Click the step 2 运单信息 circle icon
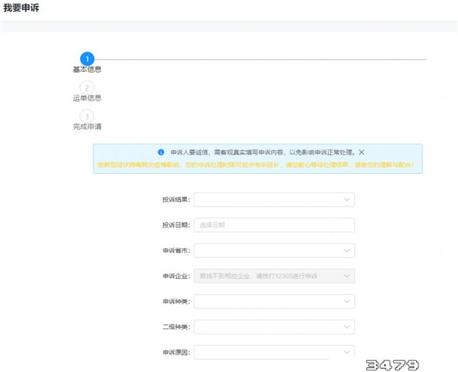Viewport: 458px width, 372px height. point(87,88)
